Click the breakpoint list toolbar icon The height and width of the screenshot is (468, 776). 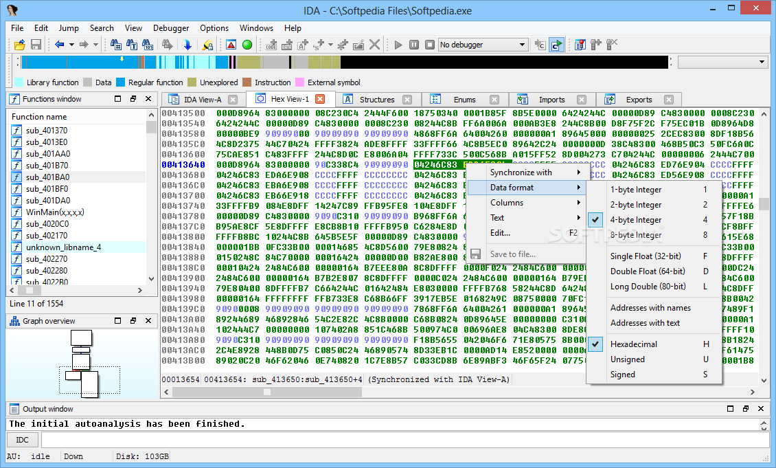pyautogui.click(x=580, y=45)
